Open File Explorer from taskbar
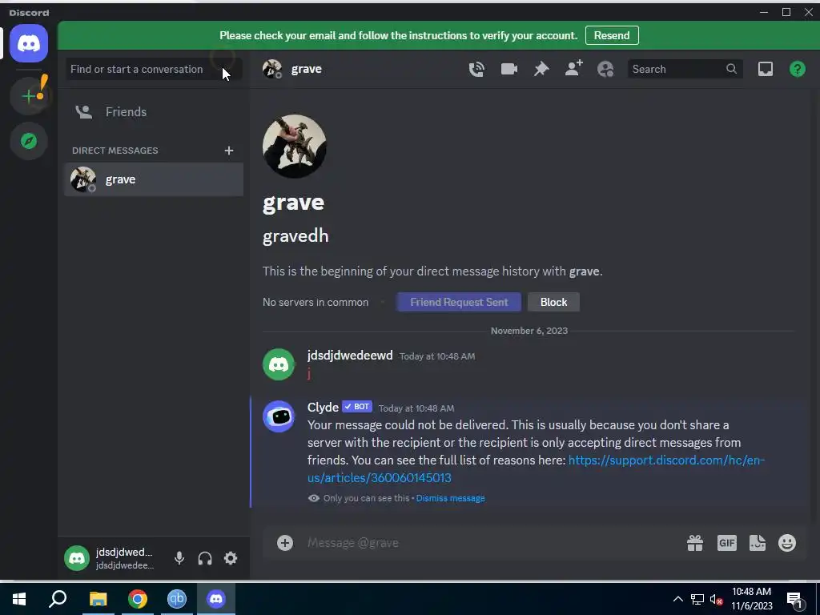This screenshot has width=820, height=615. 98,599
